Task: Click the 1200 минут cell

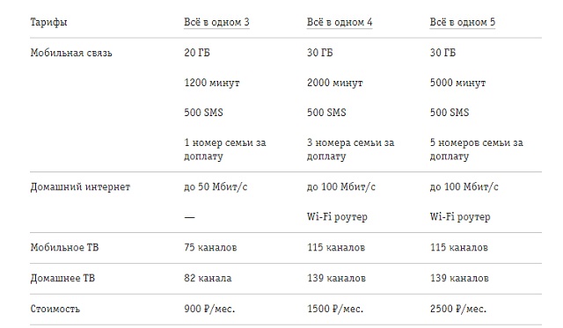Action: click(x=211, y=83)
